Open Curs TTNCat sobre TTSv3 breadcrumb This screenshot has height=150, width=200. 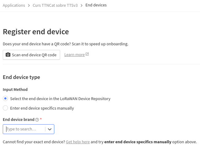coord(55,6)
